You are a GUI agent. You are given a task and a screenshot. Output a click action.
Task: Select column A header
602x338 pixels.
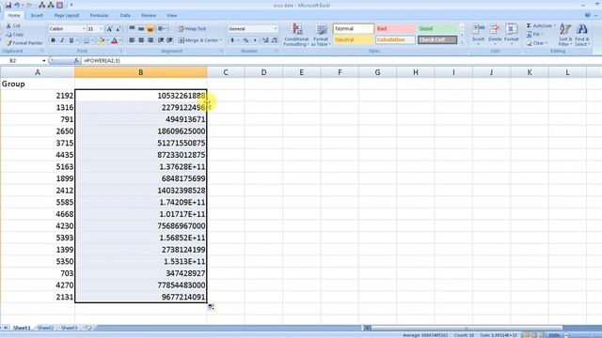[38, 72]
